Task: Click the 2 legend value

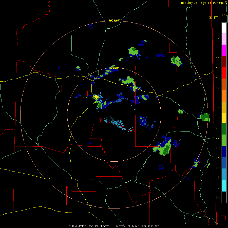Action: [x=219, y=188]
